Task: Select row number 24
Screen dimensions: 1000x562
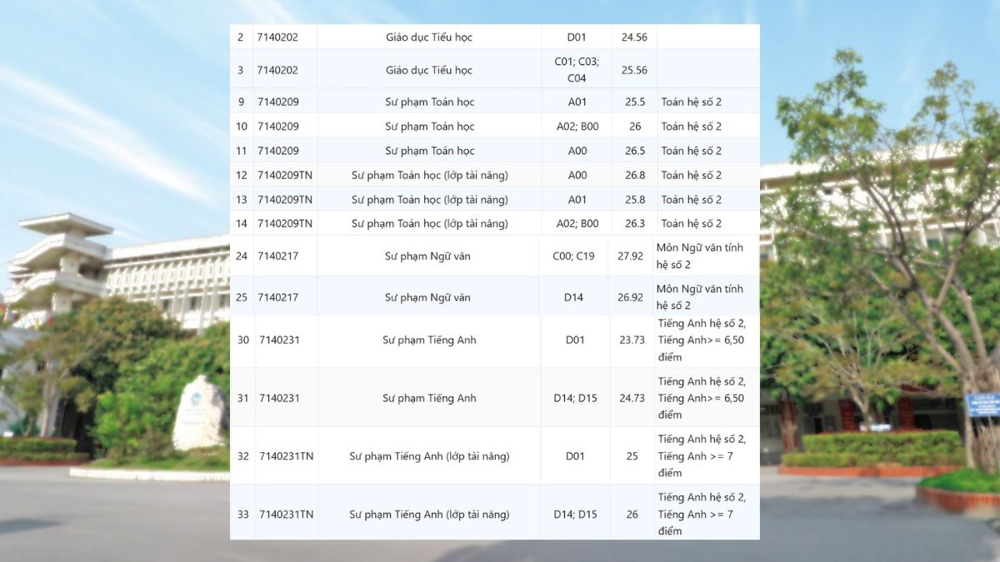Action: 242,256
